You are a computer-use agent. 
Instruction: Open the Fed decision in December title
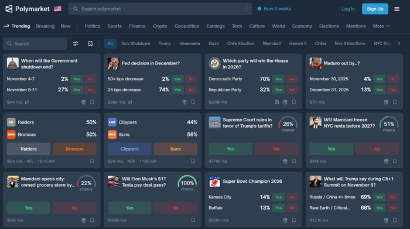pos(151,63)
